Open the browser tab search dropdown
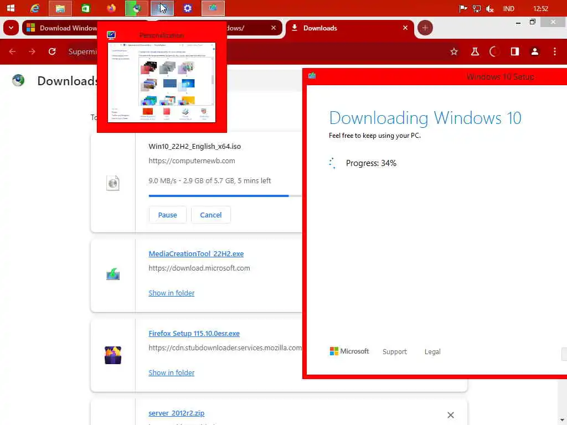This screenshot has width=567, height=425. tap(11, 28)
